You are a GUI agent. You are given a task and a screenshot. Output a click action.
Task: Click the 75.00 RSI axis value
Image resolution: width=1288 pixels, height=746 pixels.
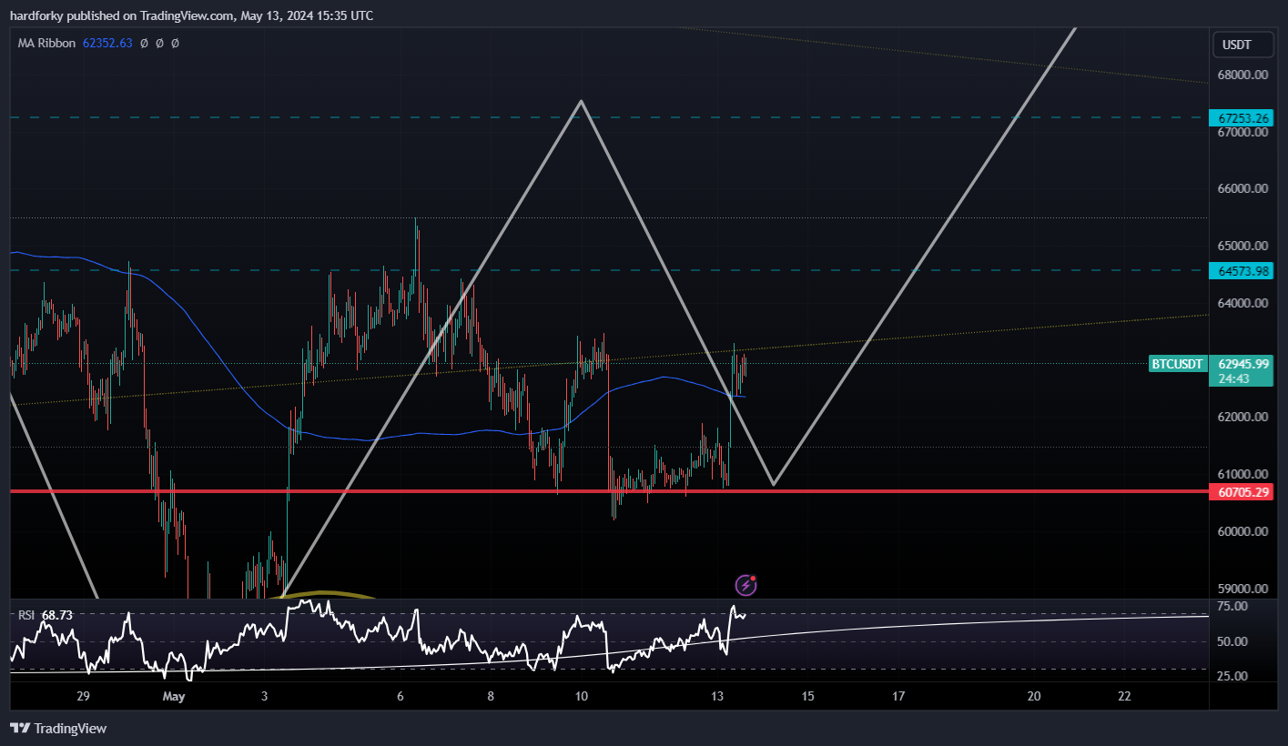click(x=1232, y=606)
